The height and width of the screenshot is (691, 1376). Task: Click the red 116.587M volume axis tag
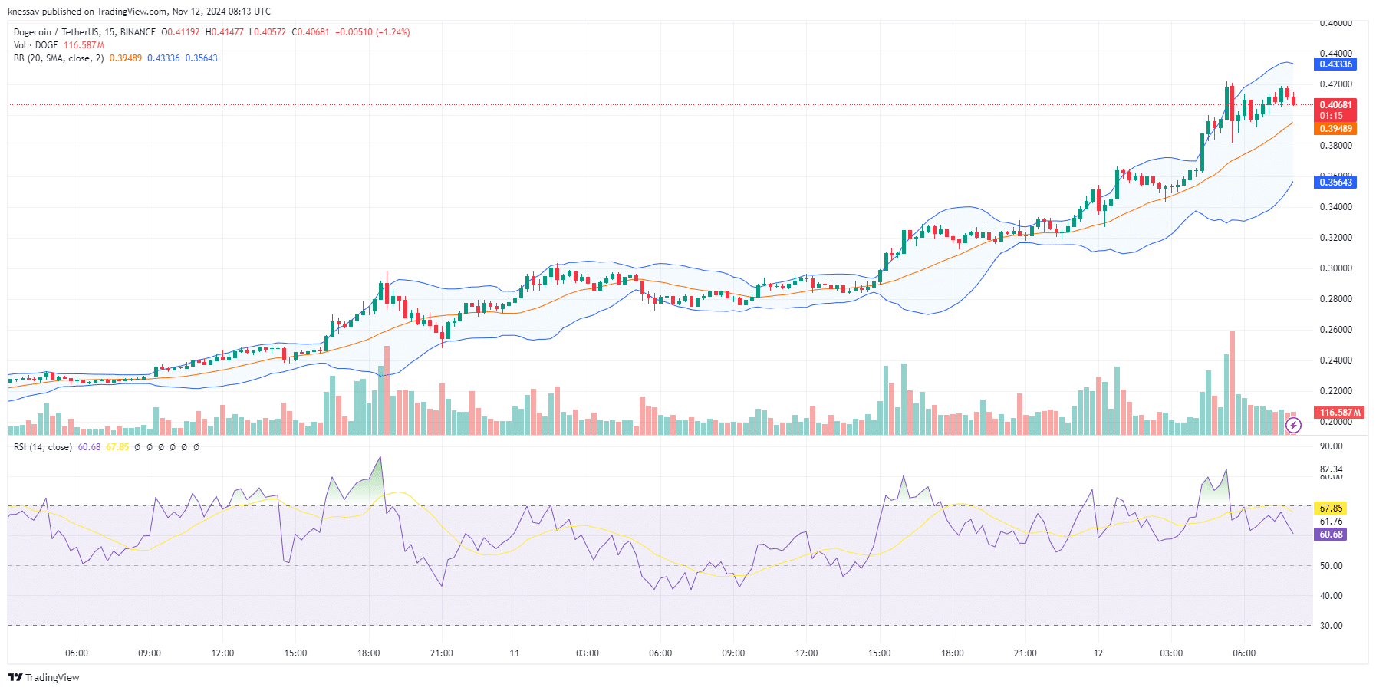coord(1338,413)
